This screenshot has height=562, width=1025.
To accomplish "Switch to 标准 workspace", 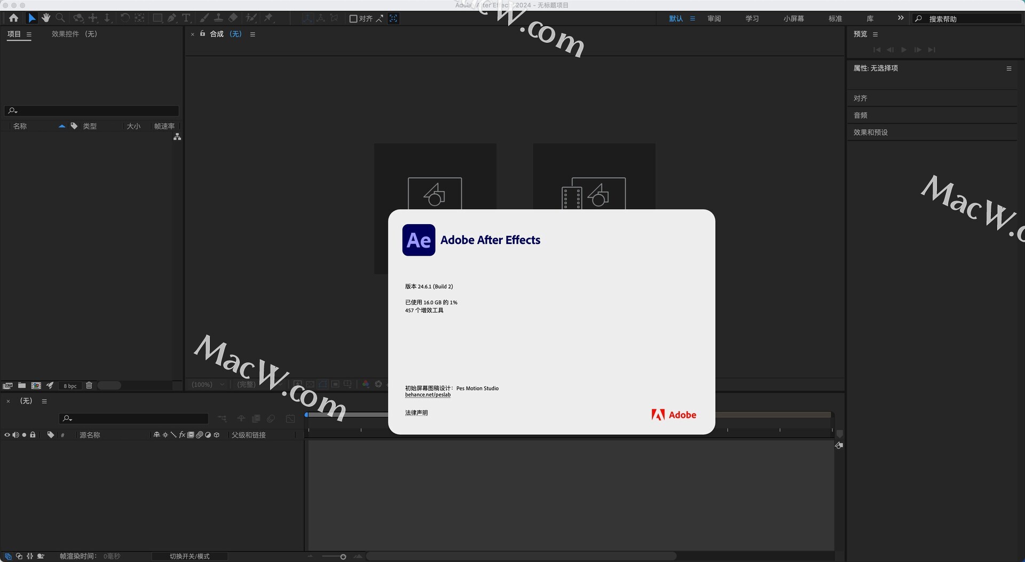I will tap(835, 19).
